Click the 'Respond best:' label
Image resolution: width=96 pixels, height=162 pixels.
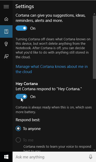tap(28, 120)
